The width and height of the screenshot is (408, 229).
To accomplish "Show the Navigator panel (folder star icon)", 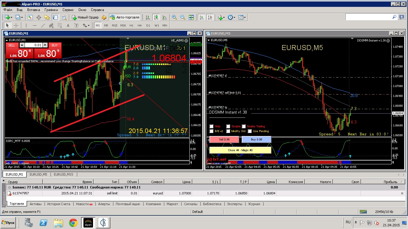I will click(47, 17).
